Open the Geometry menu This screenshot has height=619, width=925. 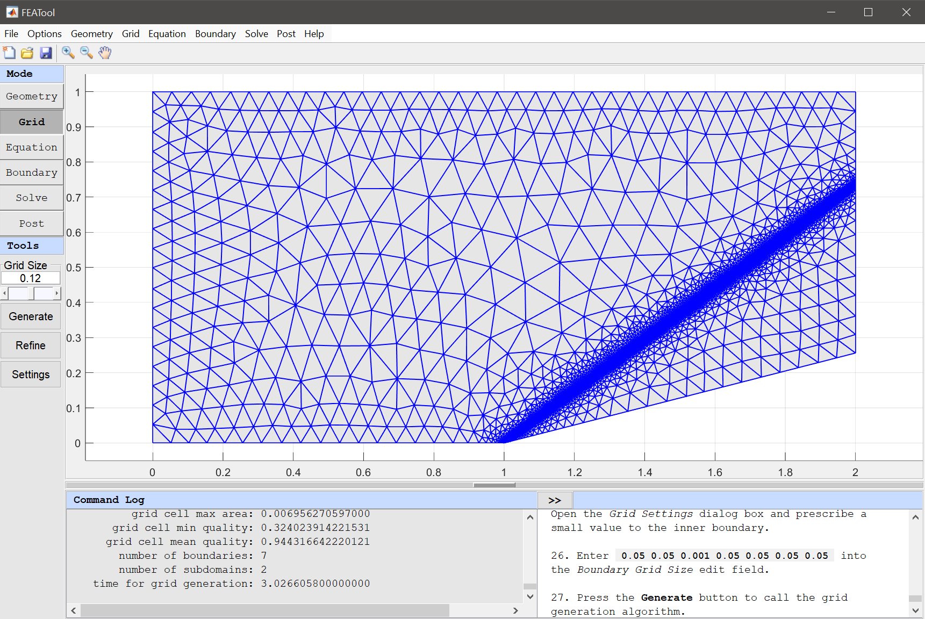click(92, 34)
